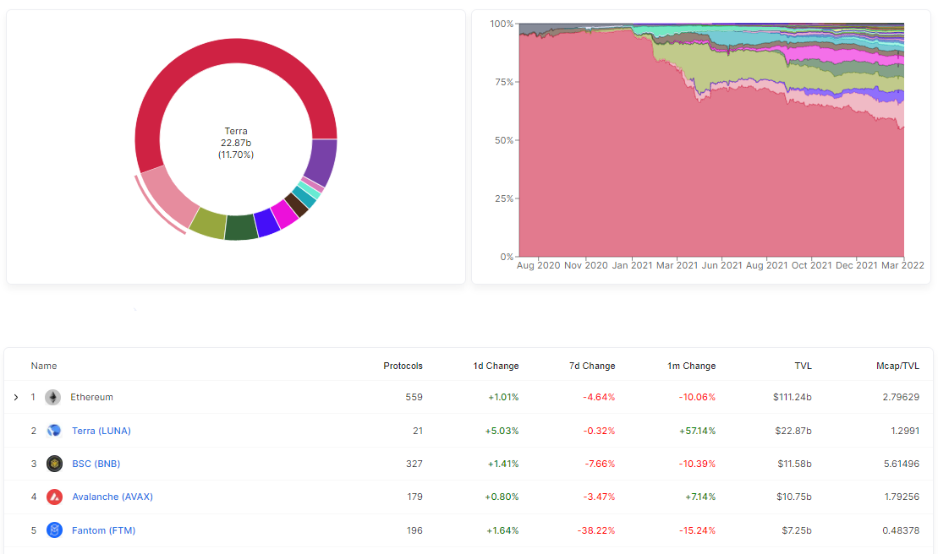The image size is (938, 554).
Task: Open the Terra (LUNA) link
Action: [101, 431]
